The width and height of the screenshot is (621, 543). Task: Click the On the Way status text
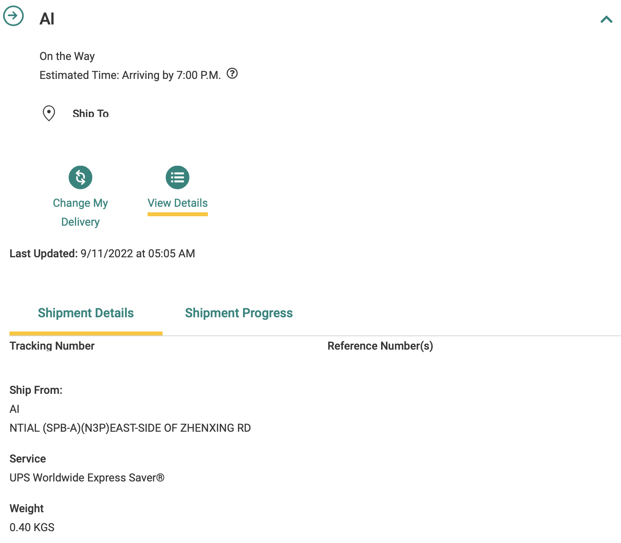click(x=67, y=56)
